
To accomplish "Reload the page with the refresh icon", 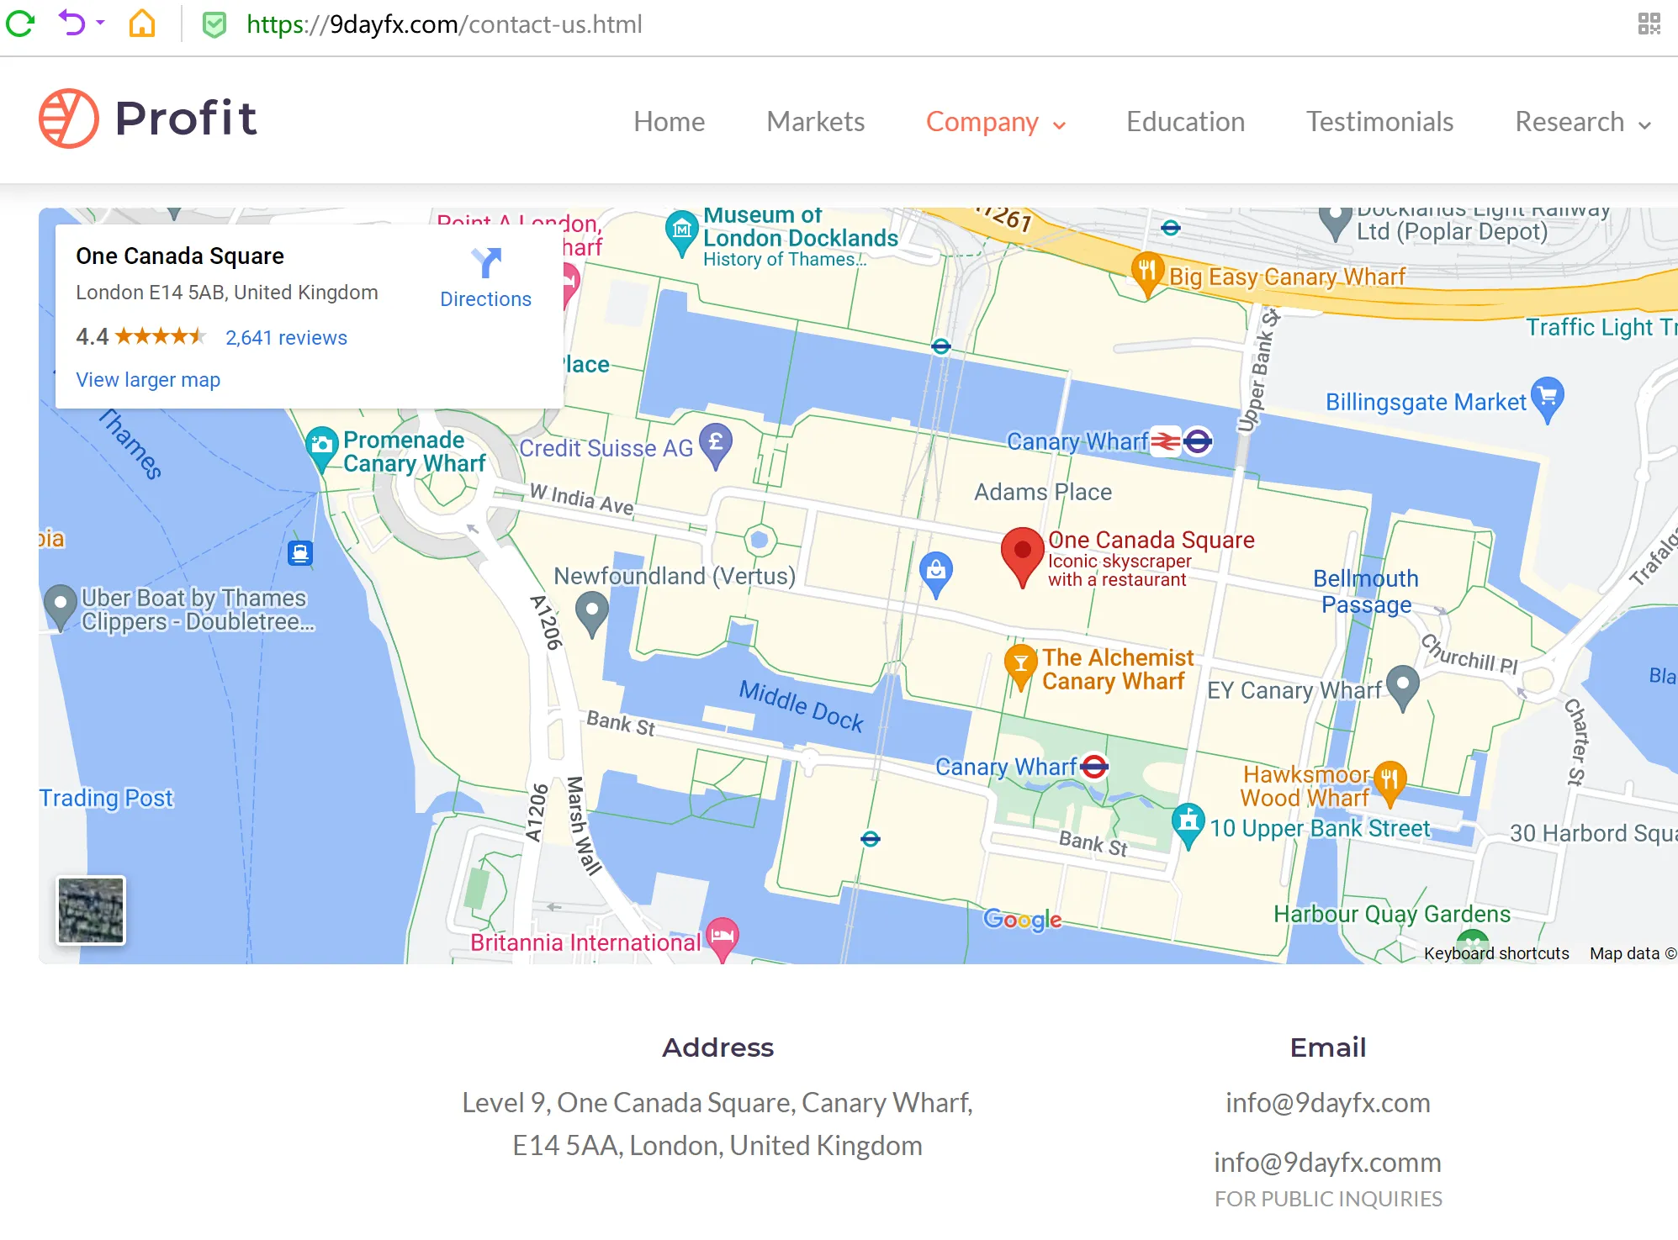I will point(20,24).
